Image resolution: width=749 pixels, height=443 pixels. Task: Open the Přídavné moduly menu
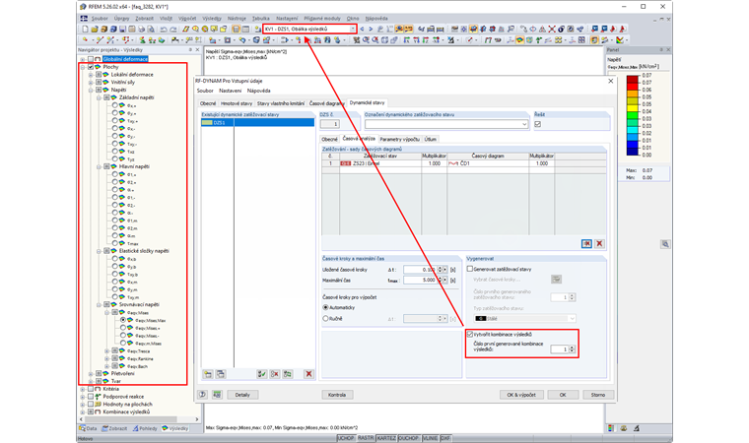pos(322,18)
